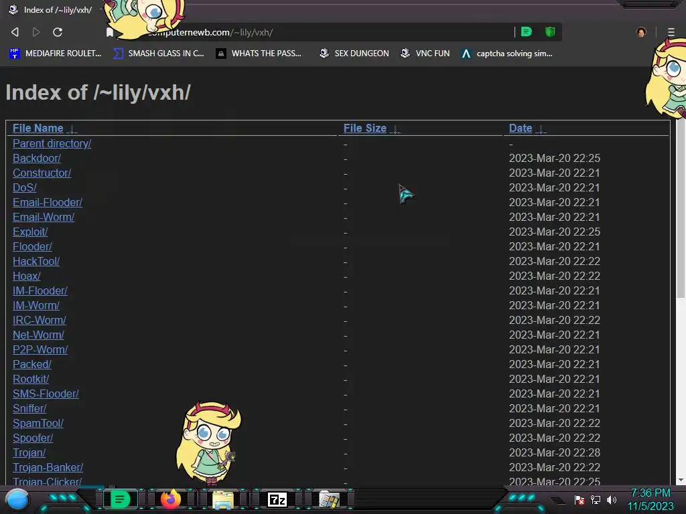
Task: Click the Backdoor date 2023-Mar-20 22:25
Action: 554,158
